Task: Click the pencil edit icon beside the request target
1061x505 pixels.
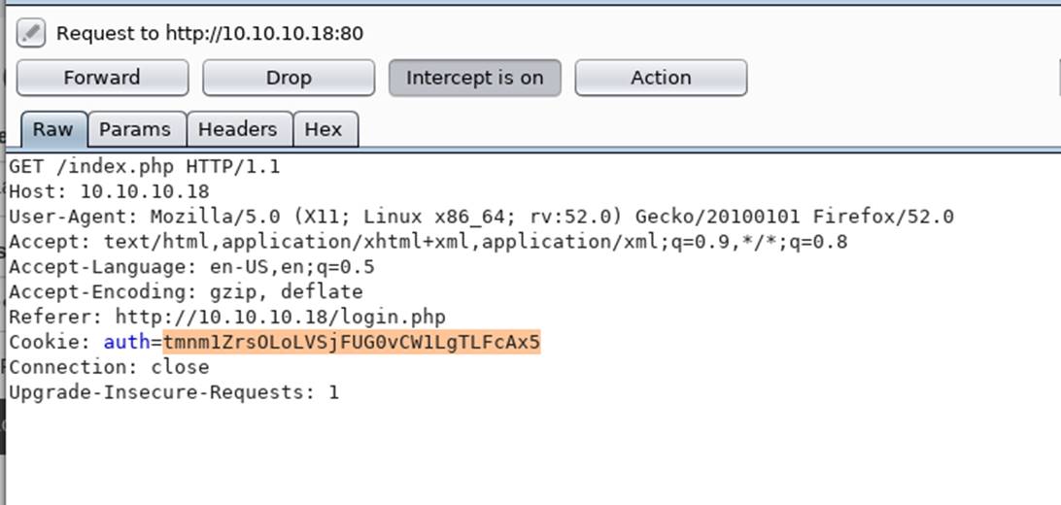Action: (30, 33)
